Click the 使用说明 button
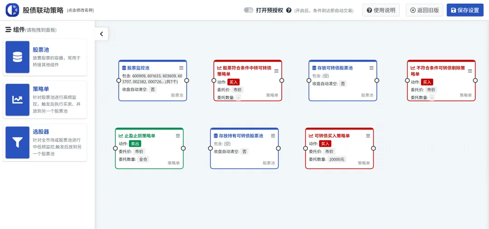 (381, 10)
